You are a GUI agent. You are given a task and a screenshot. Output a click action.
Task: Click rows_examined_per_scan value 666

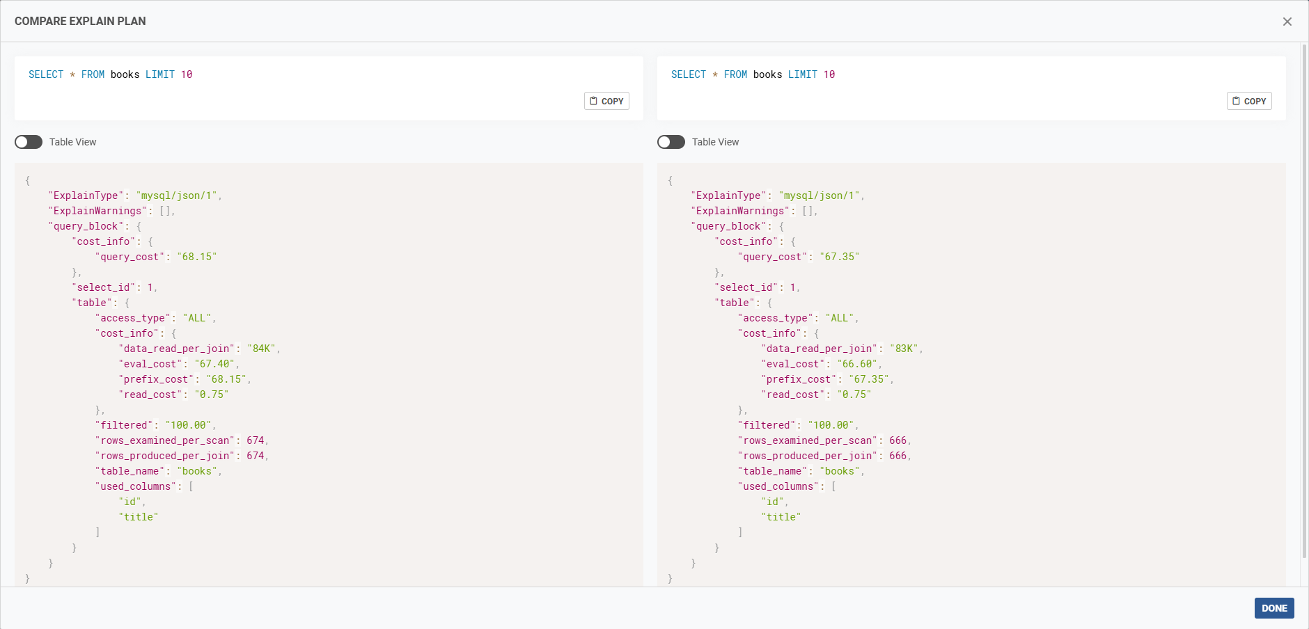[x=898, y=440]
